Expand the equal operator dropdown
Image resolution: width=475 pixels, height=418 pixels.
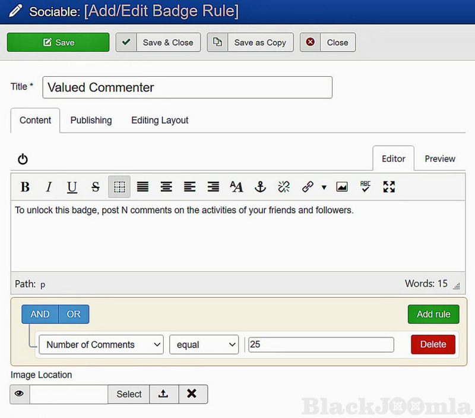[x=204, y=345]
